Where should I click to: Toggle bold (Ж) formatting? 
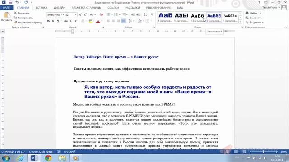[x=48, y=21]
